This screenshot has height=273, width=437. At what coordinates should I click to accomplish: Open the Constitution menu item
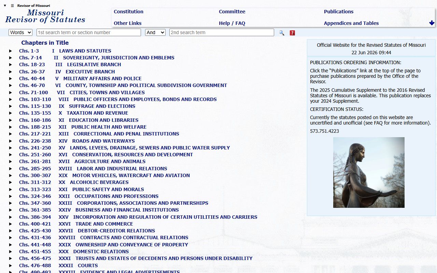tap(128, 12)
